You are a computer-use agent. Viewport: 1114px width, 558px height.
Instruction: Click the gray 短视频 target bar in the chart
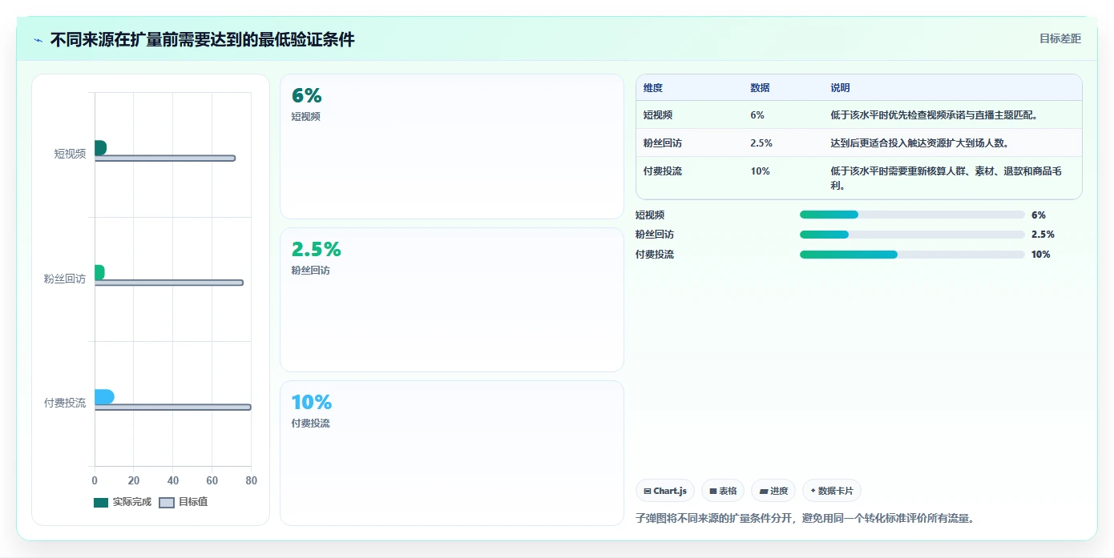coord(165,159)
